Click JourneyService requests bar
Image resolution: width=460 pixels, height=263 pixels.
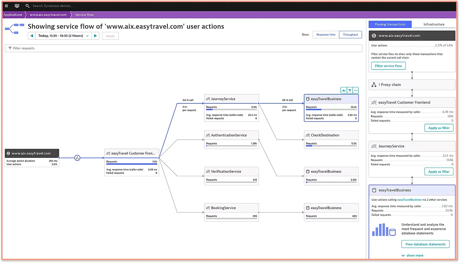pos(231,110)
